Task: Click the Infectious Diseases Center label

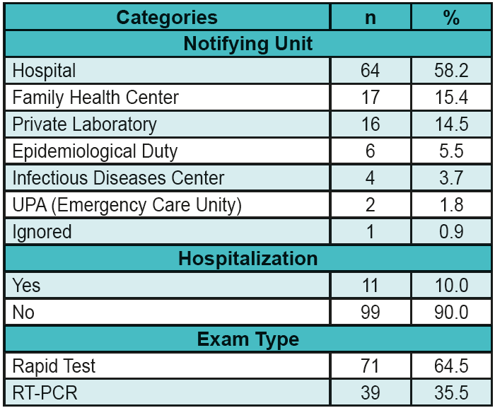Action: pyautogui.click(x=118, y=177)
